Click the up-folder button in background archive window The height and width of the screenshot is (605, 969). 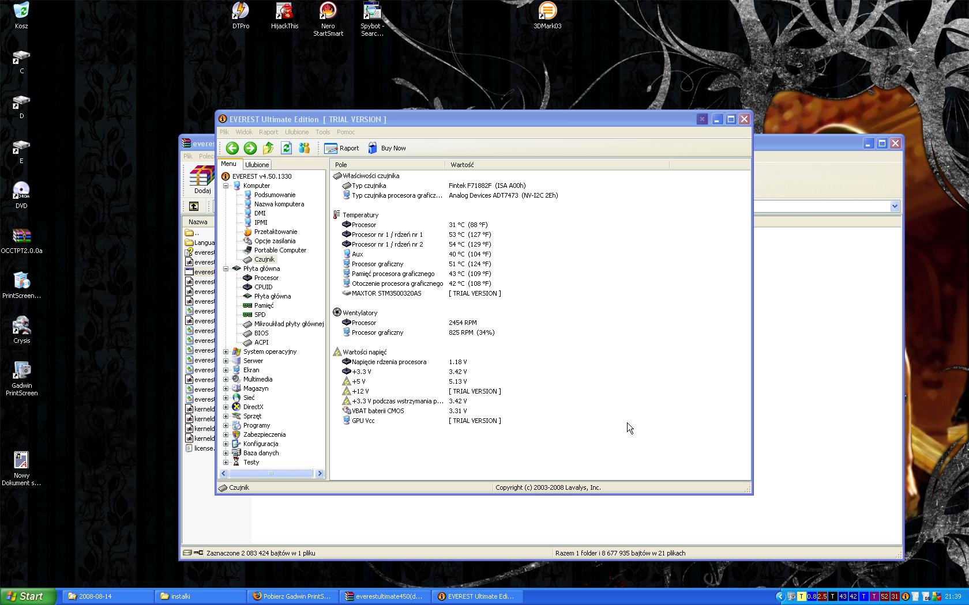(x=194, y=206)
